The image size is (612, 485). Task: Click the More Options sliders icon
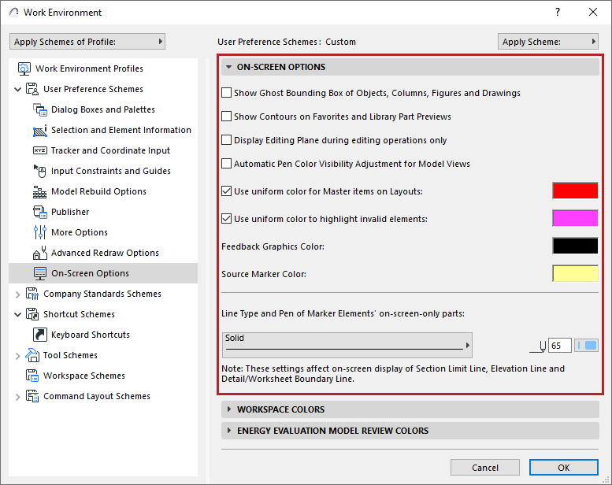point(40,232)
